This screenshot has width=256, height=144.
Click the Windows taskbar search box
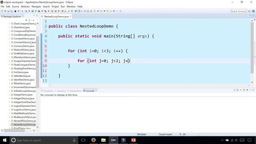(44, 140)
